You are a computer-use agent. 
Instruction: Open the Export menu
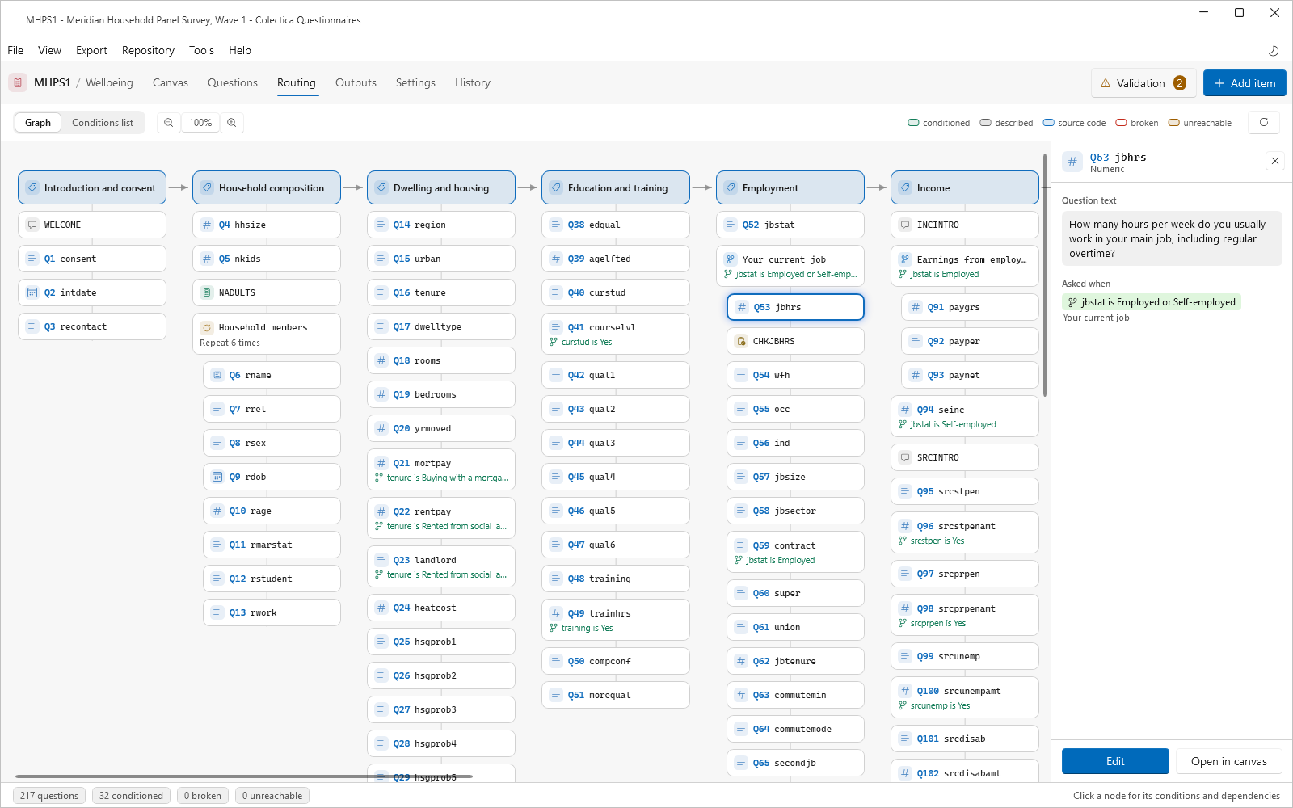[x=91, y=50]
